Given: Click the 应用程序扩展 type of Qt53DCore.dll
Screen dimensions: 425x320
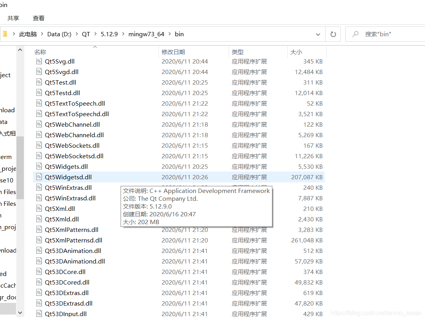Looking at the screenshot, I should [x=249, y=272].
